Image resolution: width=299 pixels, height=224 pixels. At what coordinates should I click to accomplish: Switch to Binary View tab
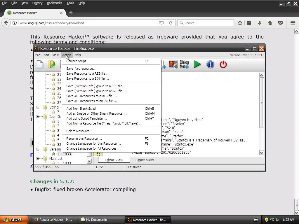(x=145, y=160)
